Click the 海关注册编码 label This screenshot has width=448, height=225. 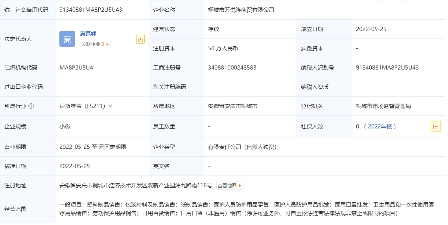tap(170, 87)
